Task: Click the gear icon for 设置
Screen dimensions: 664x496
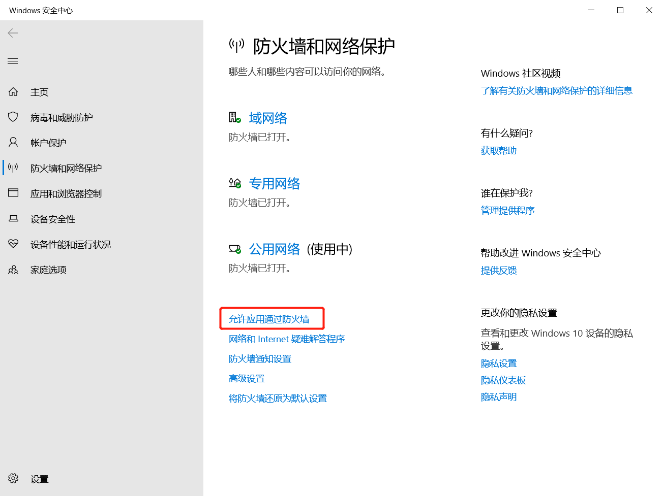Action: 13,478
